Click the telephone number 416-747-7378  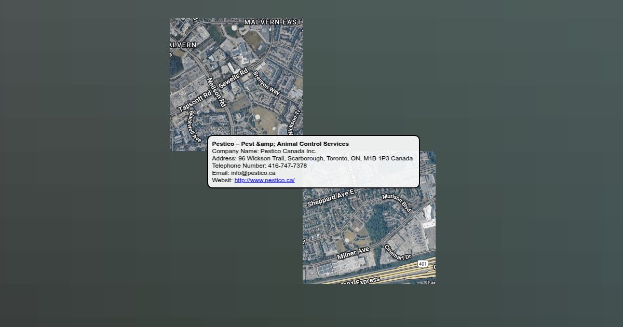pyautogui.click(x=287, y=166)
